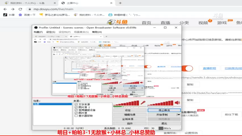Go forward in Chrome
Viewport: 242px width, 136px height.
[13, 9]
